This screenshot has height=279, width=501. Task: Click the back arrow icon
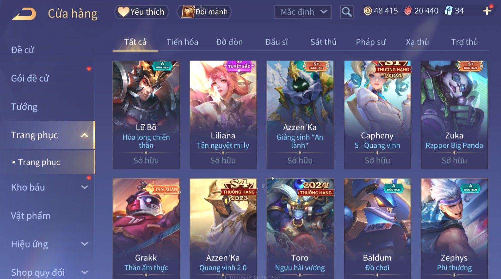[x=24, y=14]
